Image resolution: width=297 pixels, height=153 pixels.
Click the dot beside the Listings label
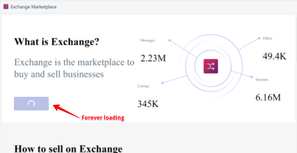(162, 83)
